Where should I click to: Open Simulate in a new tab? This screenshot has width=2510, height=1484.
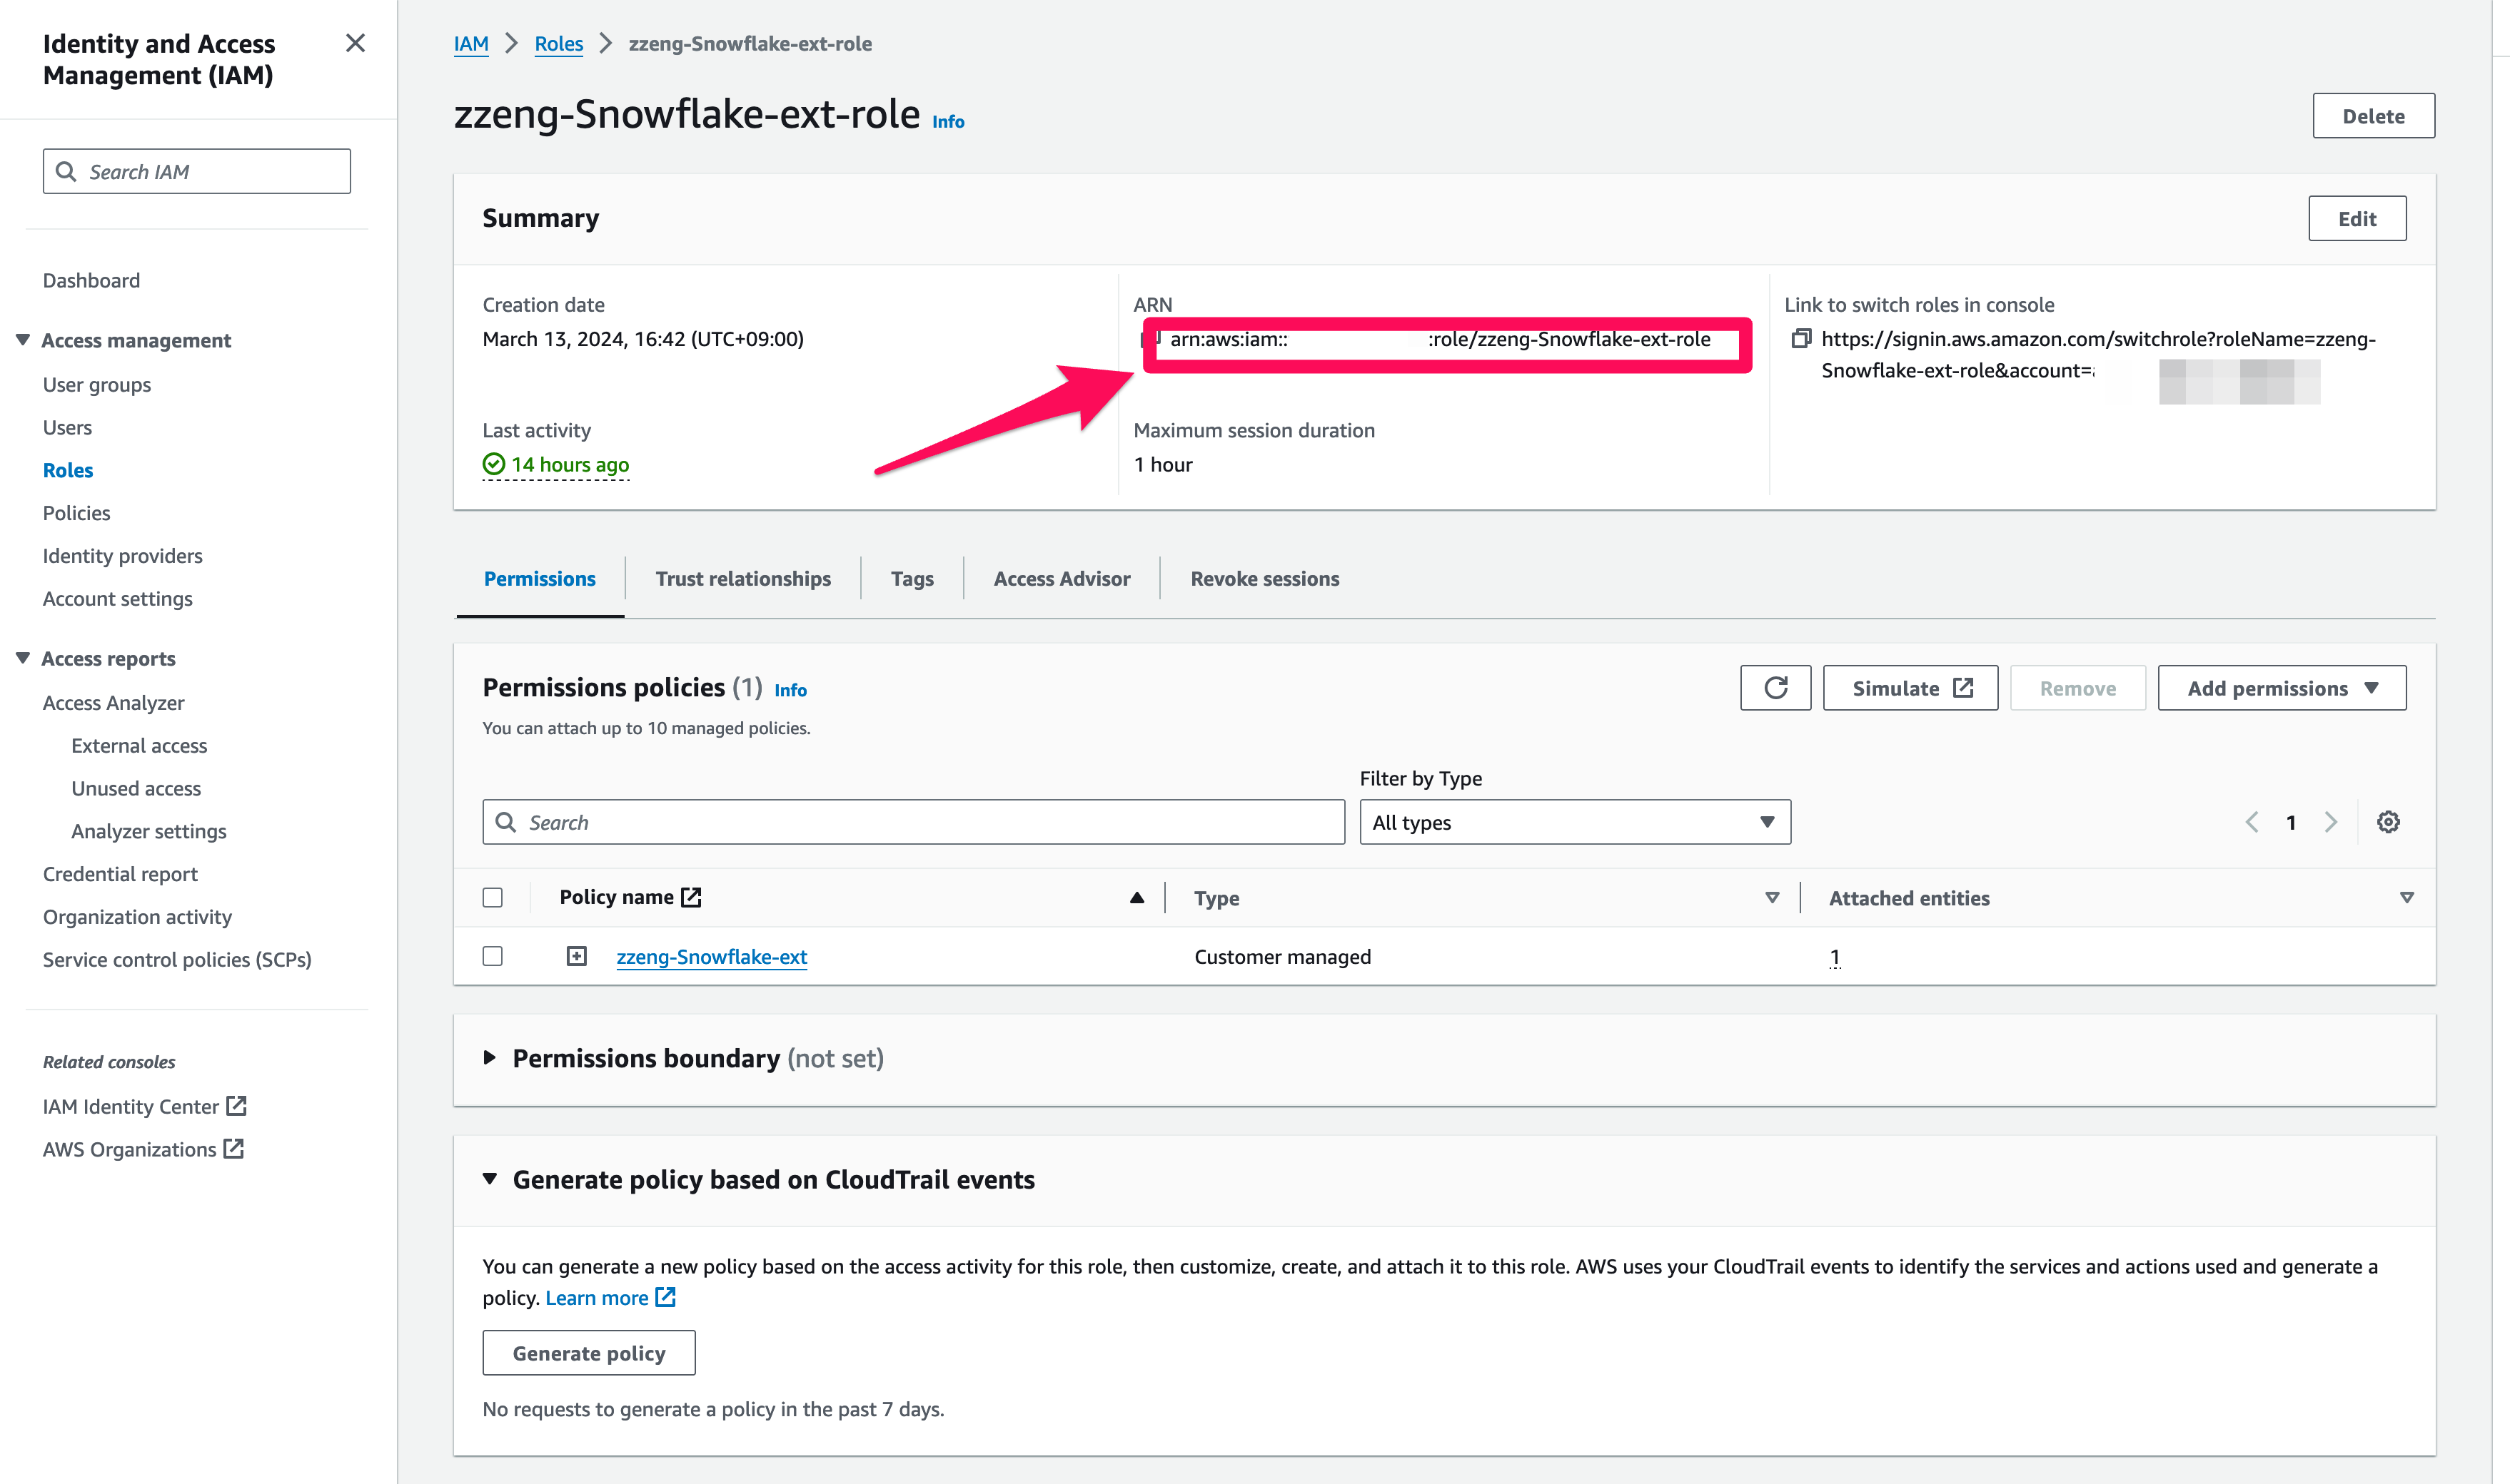pyautogui.click(x=1909, y=687)
